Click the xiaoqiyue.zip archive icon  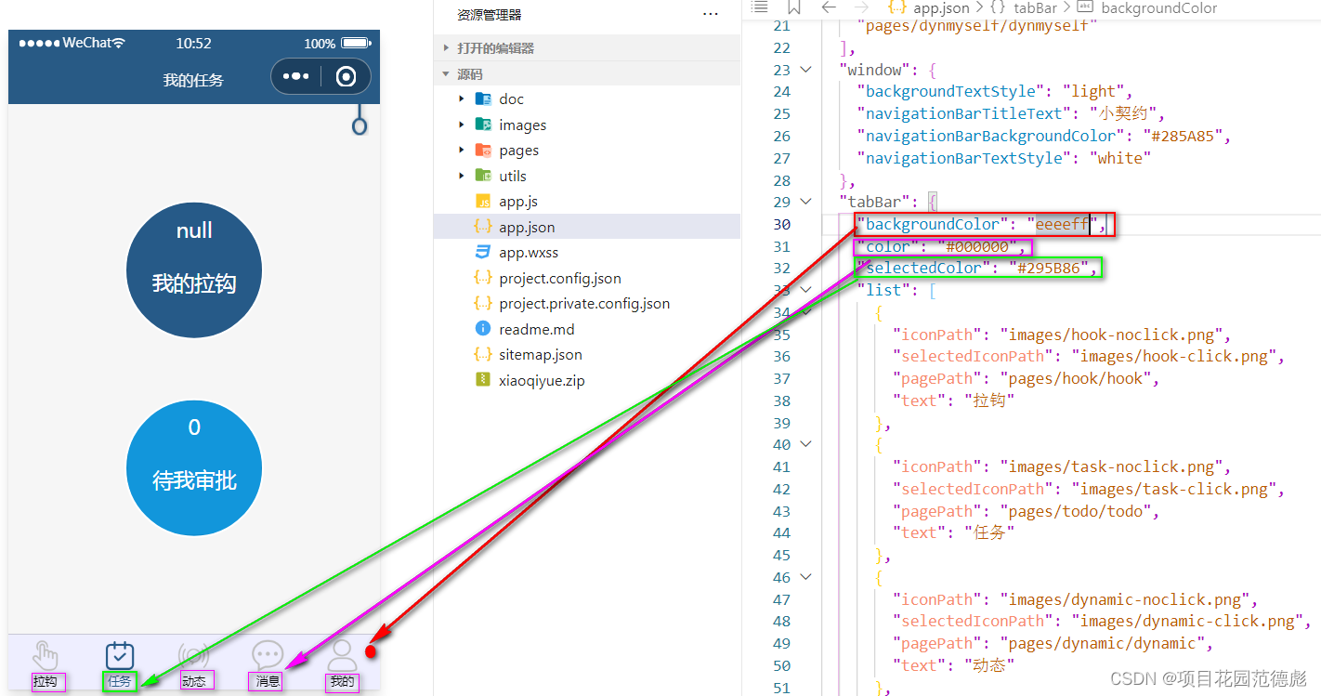[x=483, y=380]
